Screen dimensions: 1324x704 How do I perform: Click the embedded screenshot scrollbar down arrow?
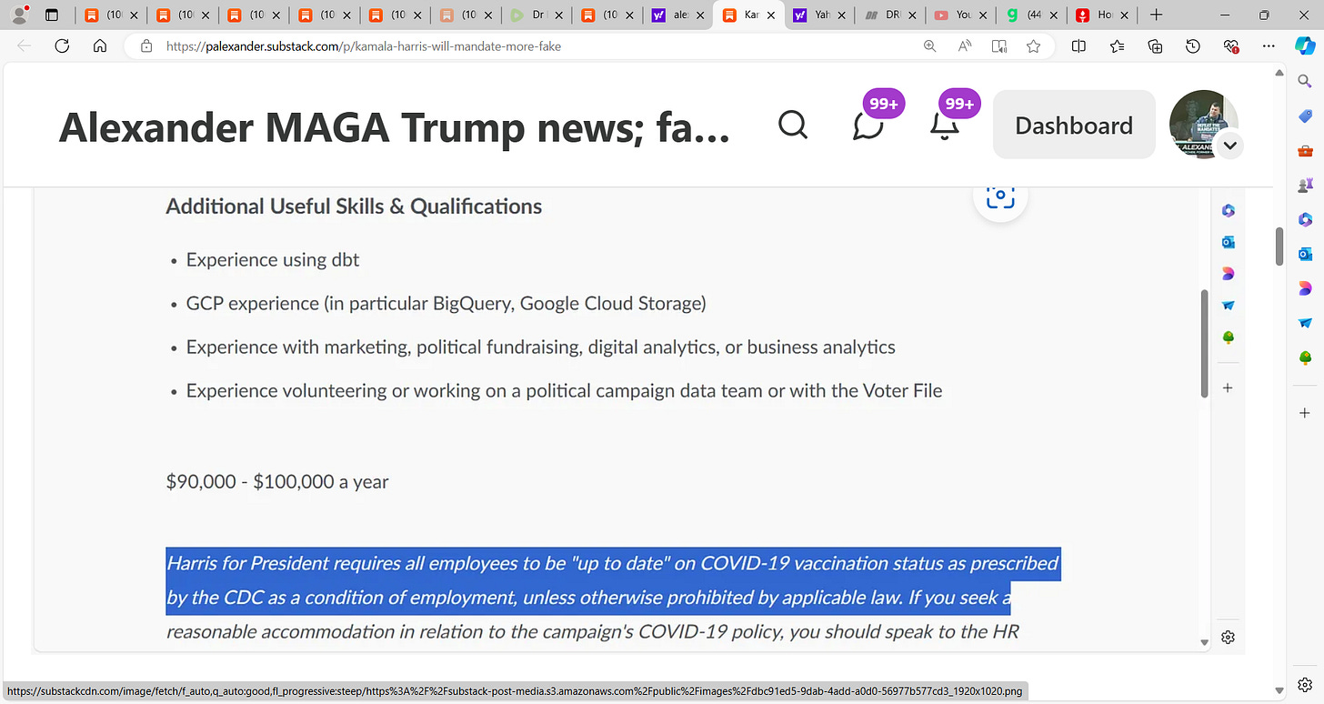tap(1205, 642)
